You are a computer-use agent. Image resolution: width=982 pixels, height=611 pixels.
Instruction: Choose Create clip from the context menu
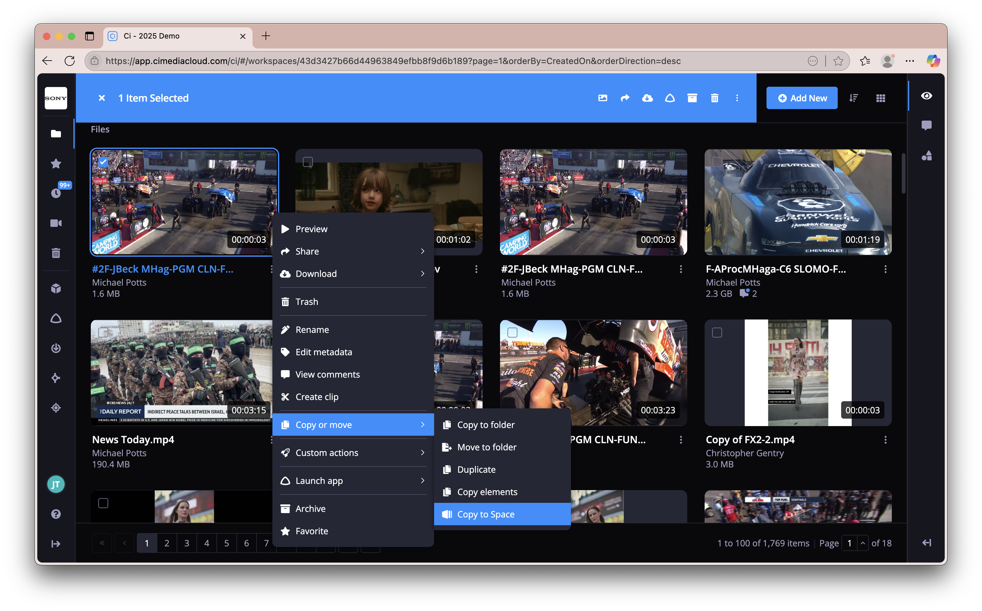click(353, 397)
